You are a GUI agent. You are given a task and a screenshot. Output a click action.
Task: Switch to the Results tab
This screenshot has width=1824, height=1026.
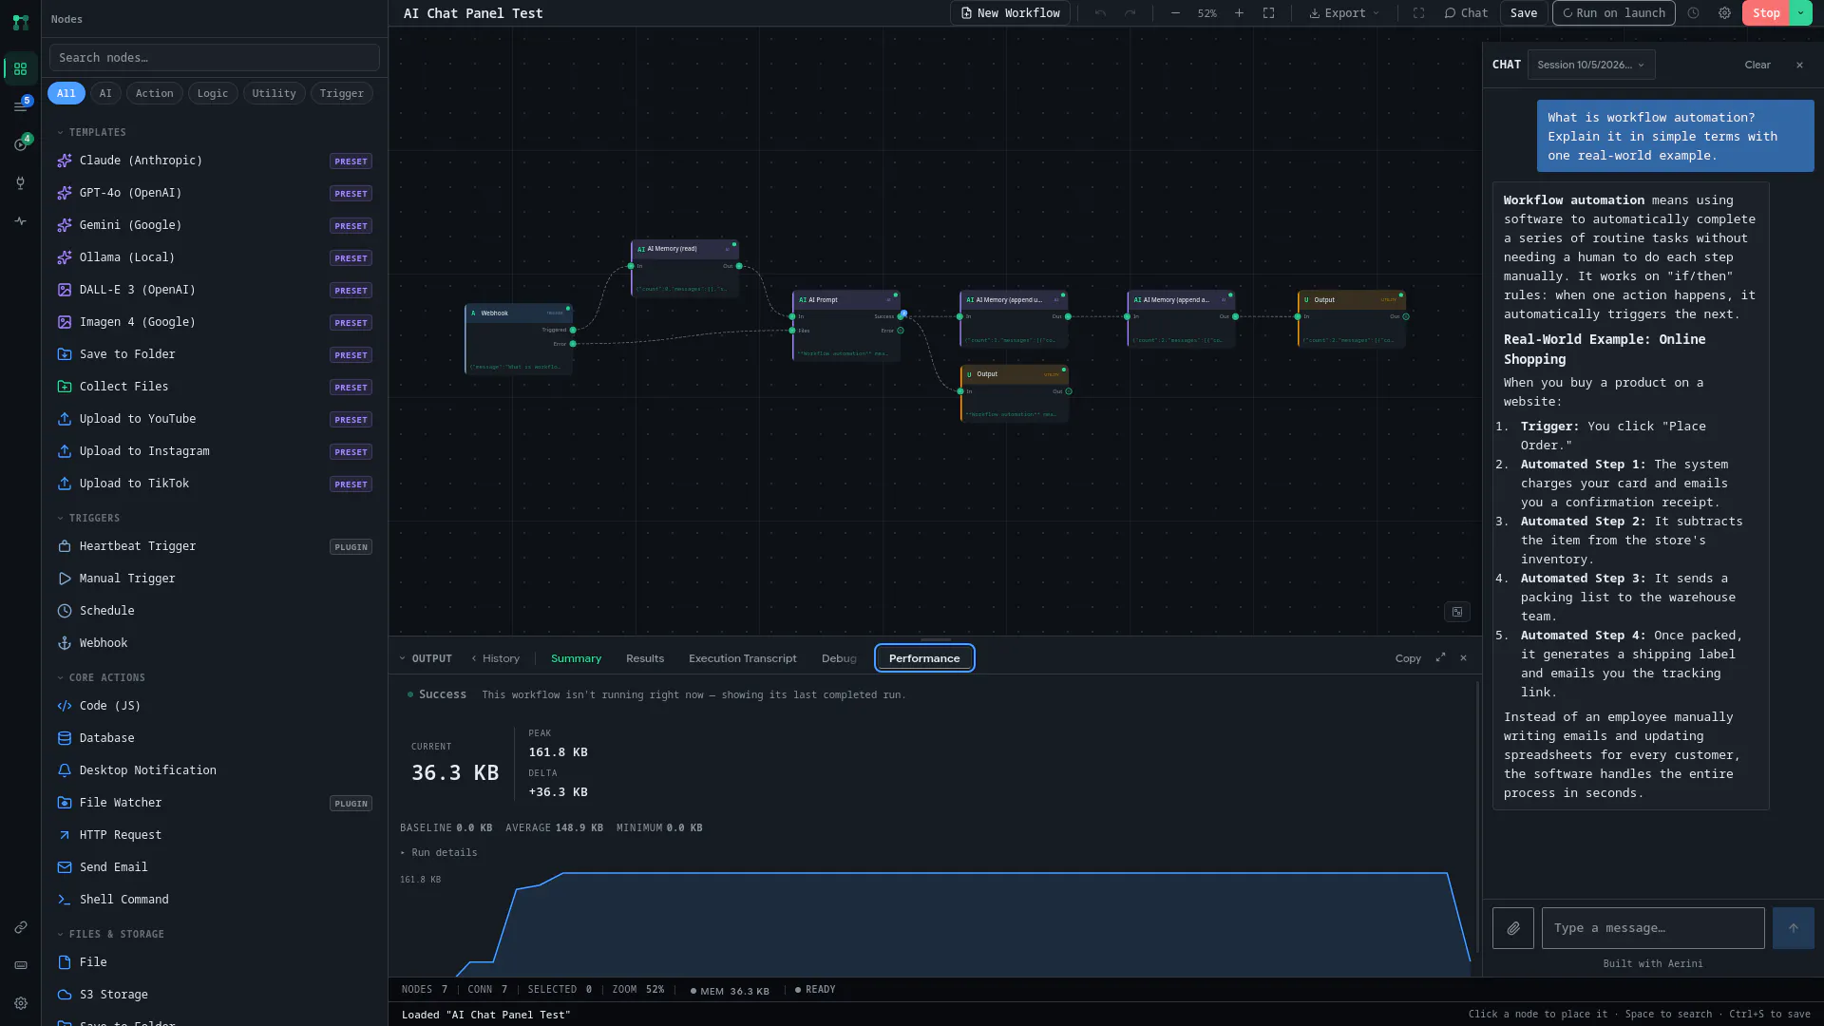pyautogui.click(x=645, y=658)
